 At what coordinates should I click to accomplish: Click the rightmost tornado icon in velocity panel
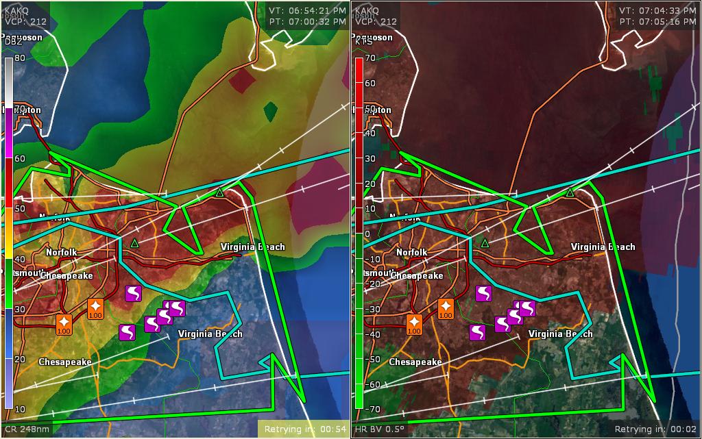point(527,308)
